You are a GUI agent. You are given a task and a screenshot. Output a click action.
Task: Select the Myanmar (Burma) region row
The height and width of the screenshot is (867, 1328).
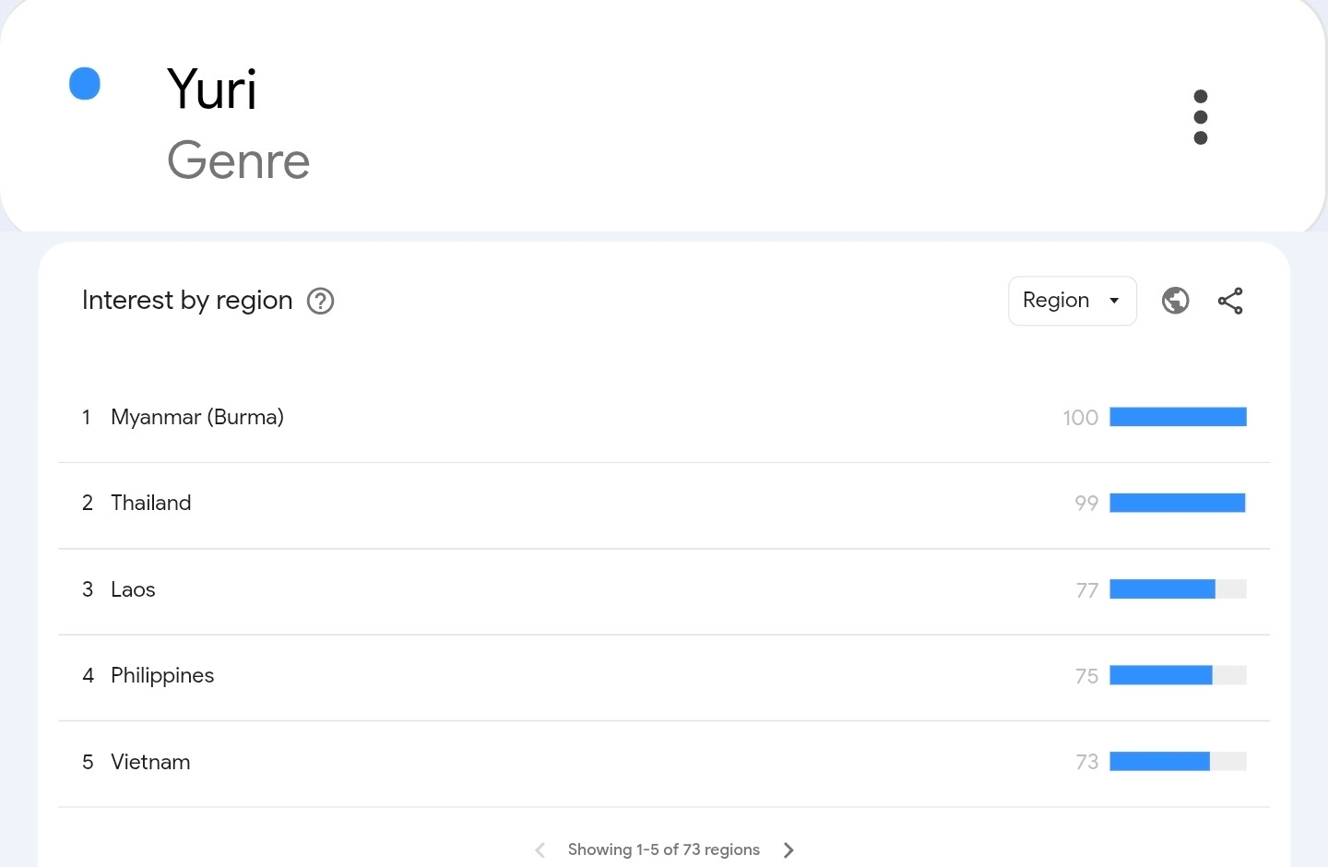click(664, 418)
